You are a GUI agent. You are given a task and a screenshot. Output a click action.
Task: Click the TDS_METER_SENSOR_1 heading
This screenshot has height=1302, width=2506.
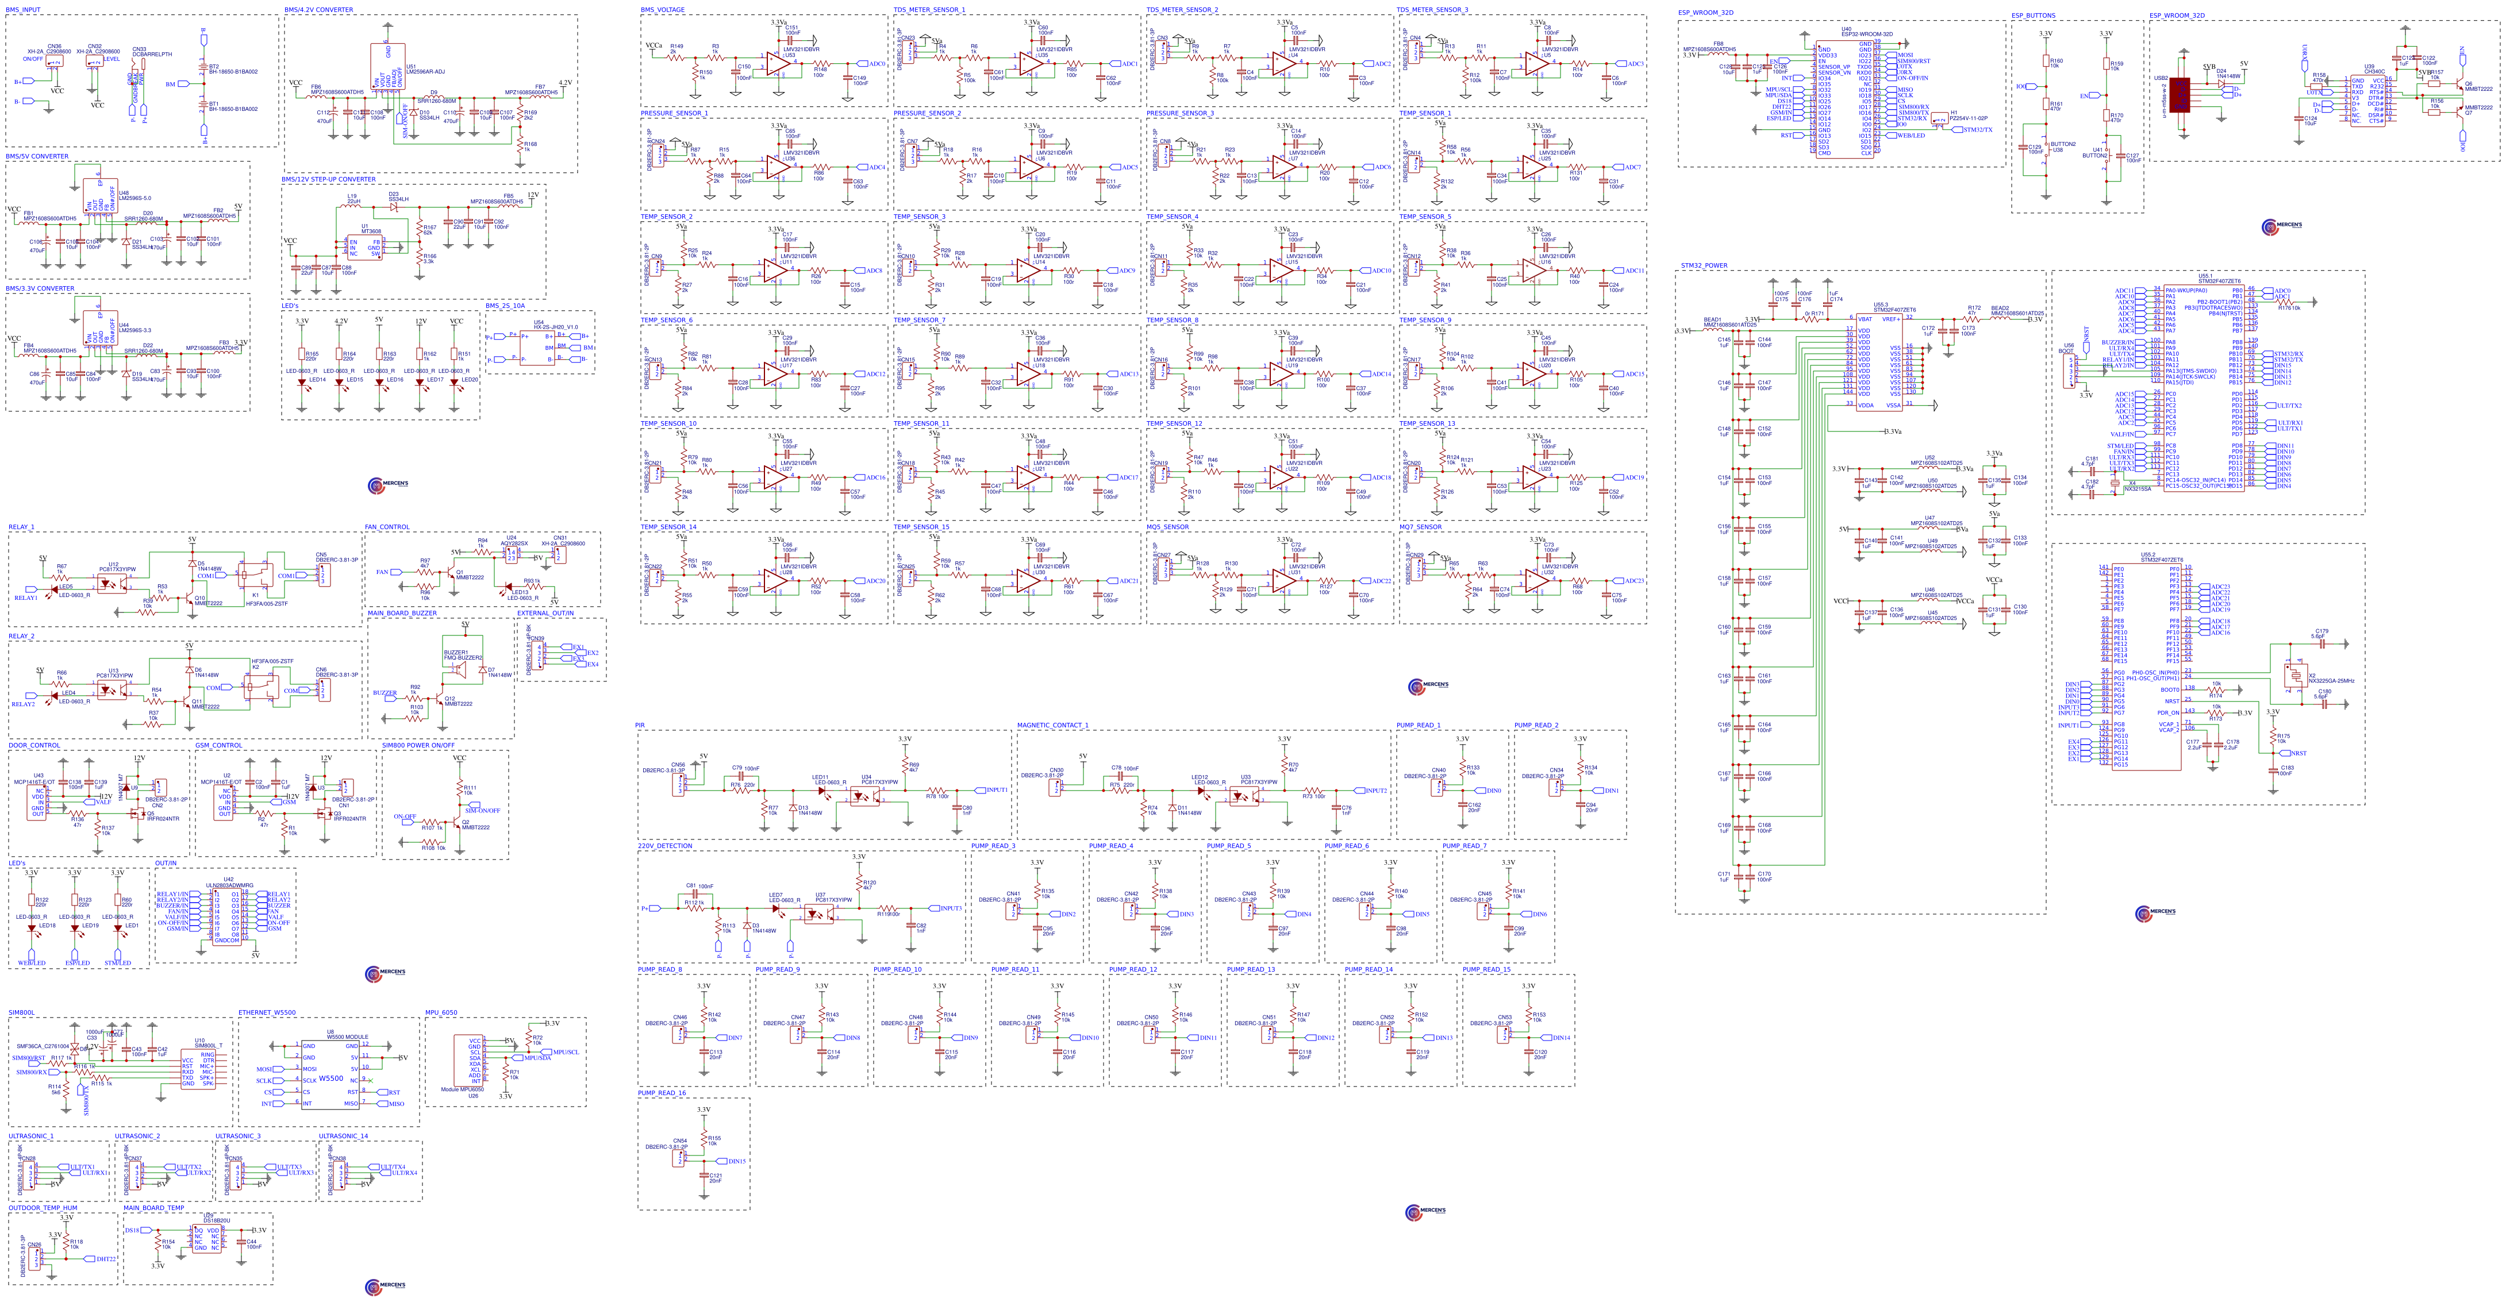(929, 10)
